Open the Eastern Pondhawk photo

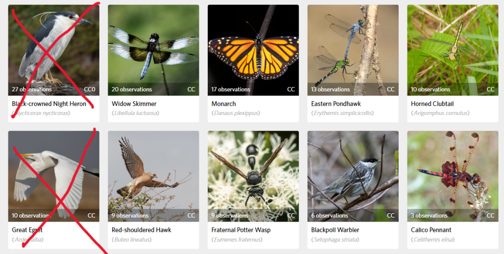point(353,50)
